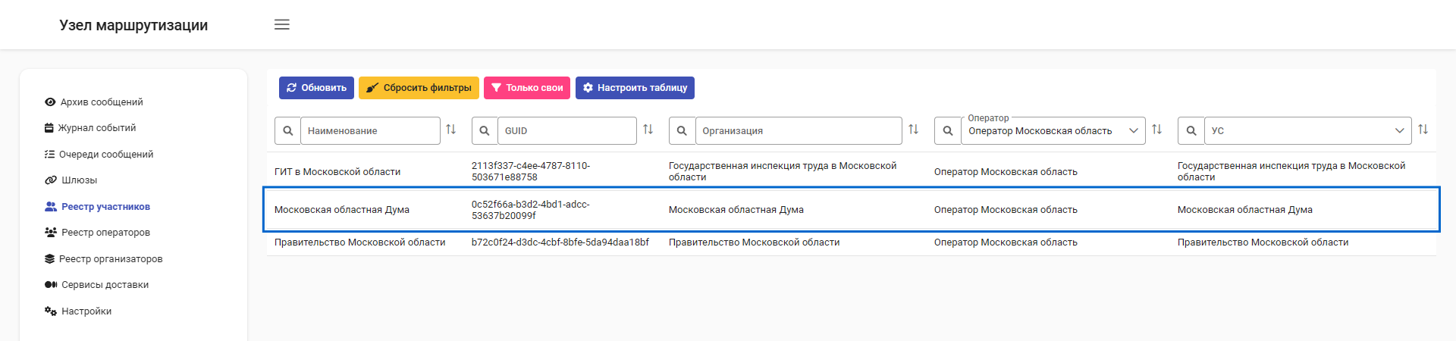This screenshot has height=341, width=1456.
Task: Sort by УС column arrows
Action: click(1423, 130)
